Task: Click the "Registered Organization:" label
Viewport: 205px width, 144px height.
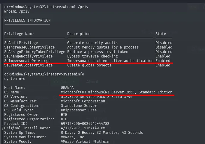Action: (29, 119)
